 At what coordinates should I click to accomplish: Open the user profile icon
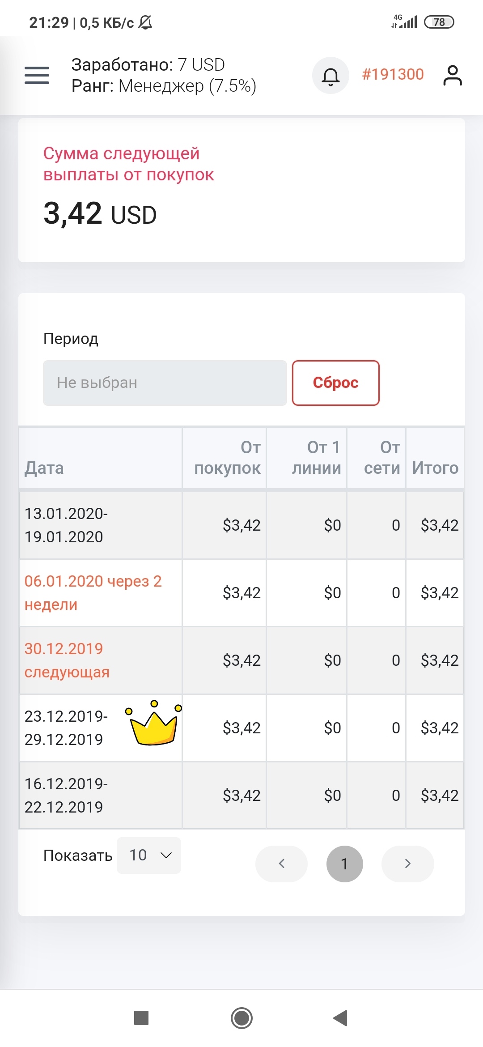point(453,75)
